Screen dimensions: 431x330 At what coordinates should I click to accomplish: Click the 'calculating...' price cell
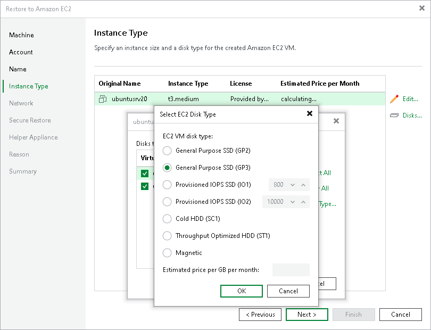pos(299,99)
